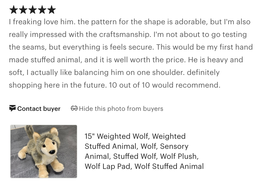Open the Contact buyer link
The image size is (258, 190).
point(39,109)
